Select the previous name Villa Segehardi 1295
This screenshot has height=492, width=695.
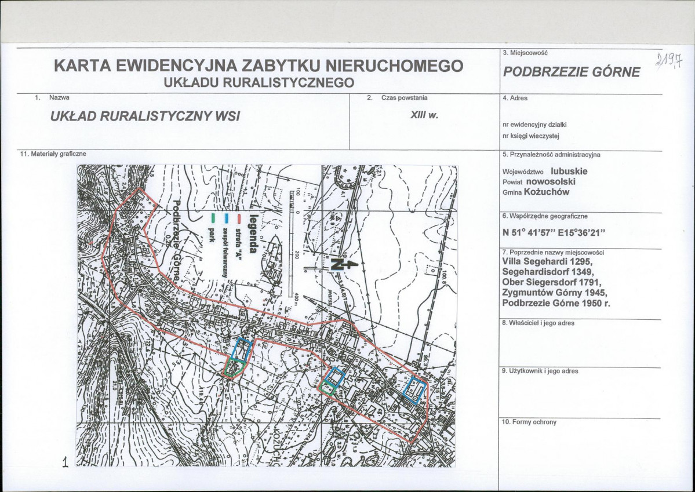point(547,261)
